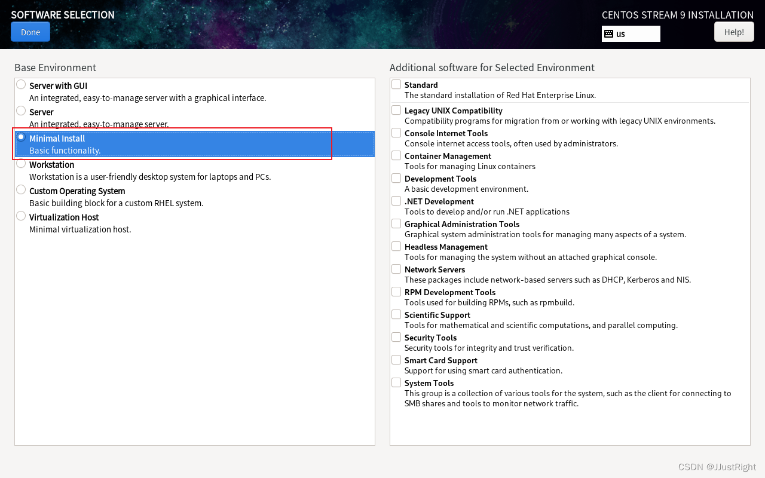Click the keyboard layout icon

tap(608, 34)
